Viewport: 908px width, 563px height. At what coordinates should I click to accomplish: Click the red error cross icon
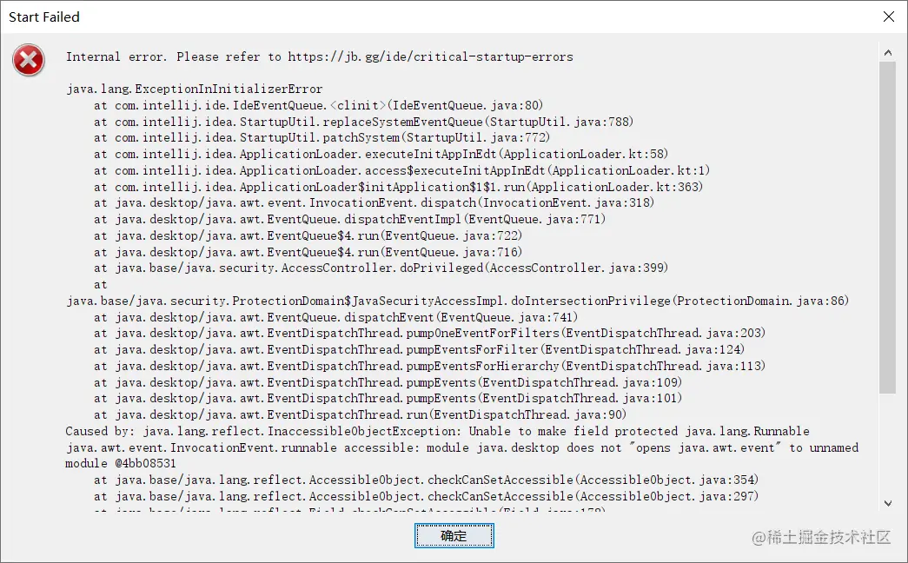(x=29, y=60)
